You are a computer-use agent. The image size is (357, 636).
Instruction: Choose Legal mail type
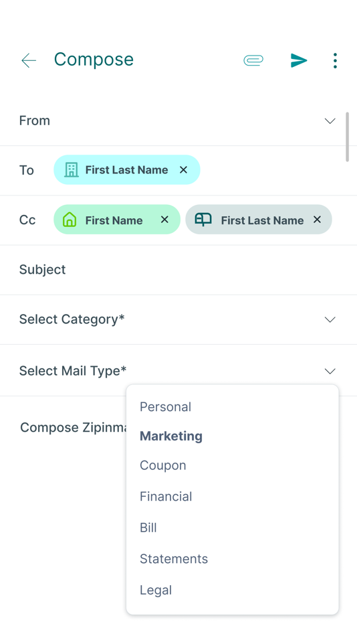(156, 590)
